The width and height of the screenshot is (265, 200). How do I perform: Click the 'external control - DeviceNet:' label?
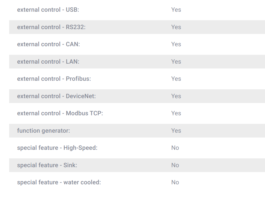56,96
